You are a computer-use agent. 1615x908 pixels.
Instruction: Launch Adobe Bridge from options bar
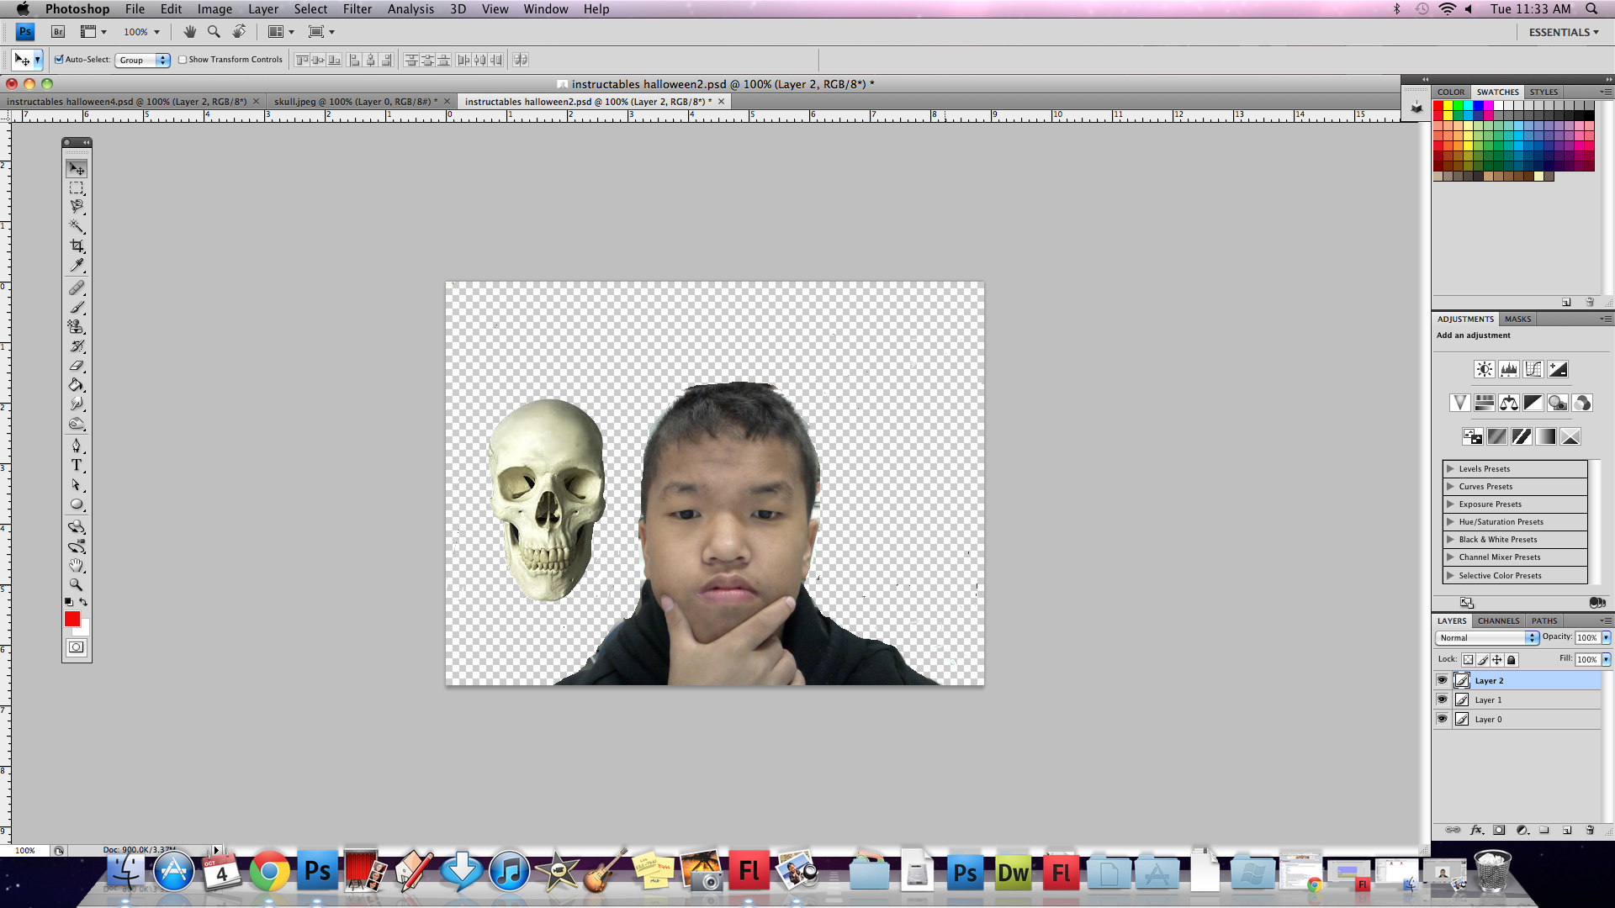point(58,32)
